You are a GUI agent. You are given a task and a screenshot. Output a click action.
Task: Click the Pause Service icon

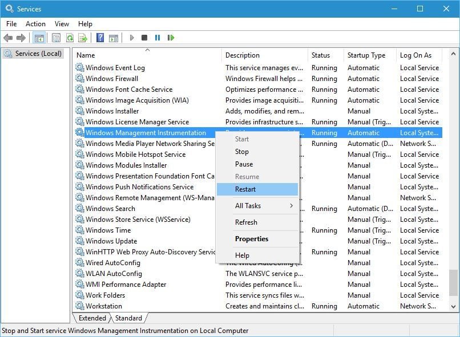tap(157, 38)
